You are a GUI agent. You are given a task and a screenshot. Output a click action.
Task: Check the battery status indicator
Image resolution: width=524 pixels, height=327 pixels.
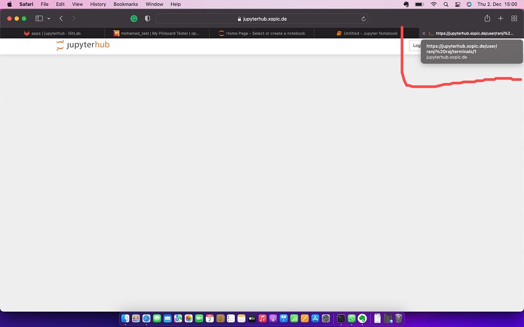[x=420, y=4]
